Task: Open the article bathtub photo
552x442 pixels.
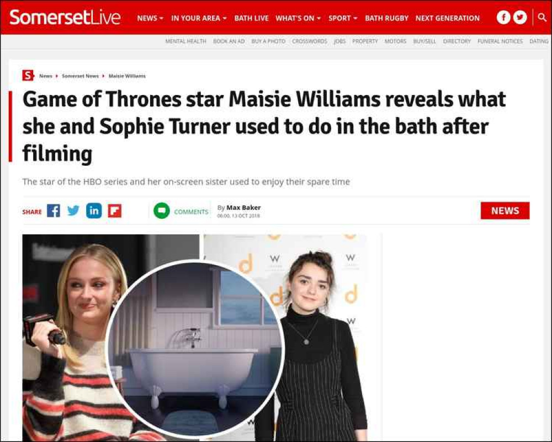Action: point(195,349)
